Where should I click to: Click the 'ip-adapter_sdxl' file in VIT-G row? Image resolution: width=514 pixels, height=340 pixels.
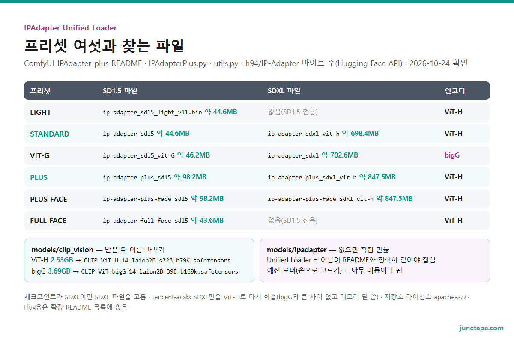[293, 155]
